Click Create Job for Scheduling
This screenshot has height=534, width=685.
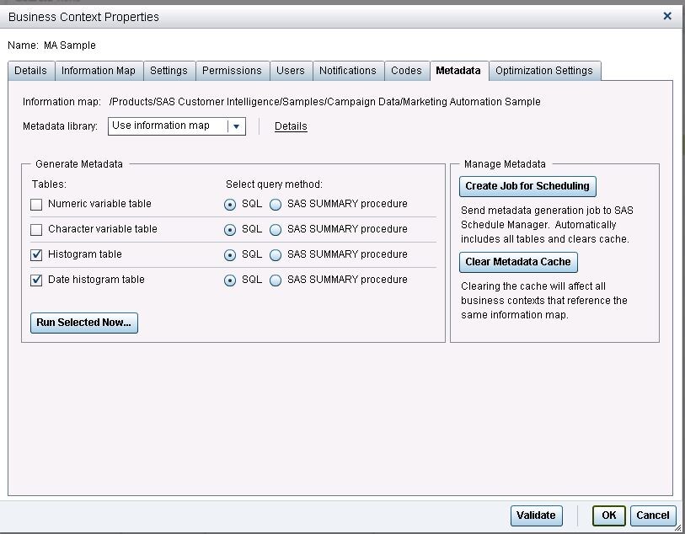(x=527, y=186)
